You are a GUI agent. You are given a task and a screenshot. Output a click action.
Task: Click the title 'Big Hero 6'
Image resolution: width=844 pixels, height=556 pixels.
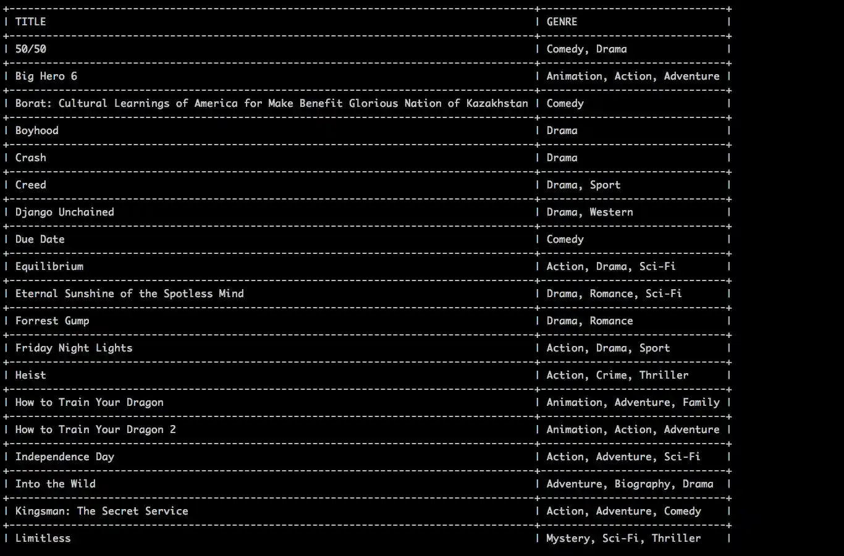click(x=46, y=76)
